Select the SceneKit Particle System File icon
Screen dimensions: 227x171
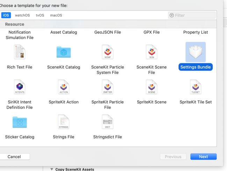coord(108,52)
